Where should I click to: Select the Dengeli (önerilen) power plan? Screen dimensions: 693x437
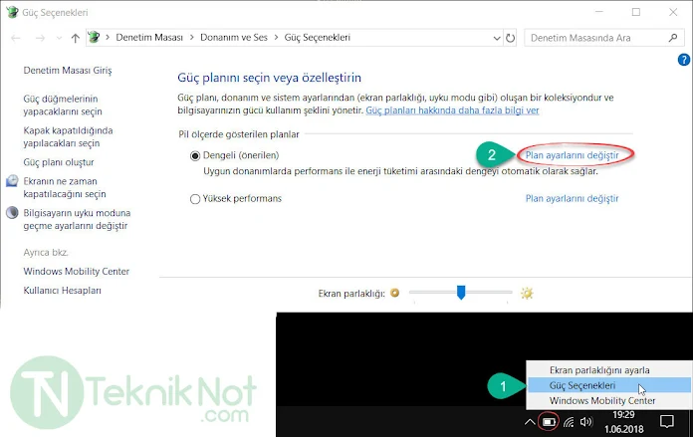coord(195,156)
